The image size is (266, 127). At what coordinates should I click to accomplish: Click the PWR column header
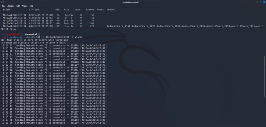coord(57,10)
